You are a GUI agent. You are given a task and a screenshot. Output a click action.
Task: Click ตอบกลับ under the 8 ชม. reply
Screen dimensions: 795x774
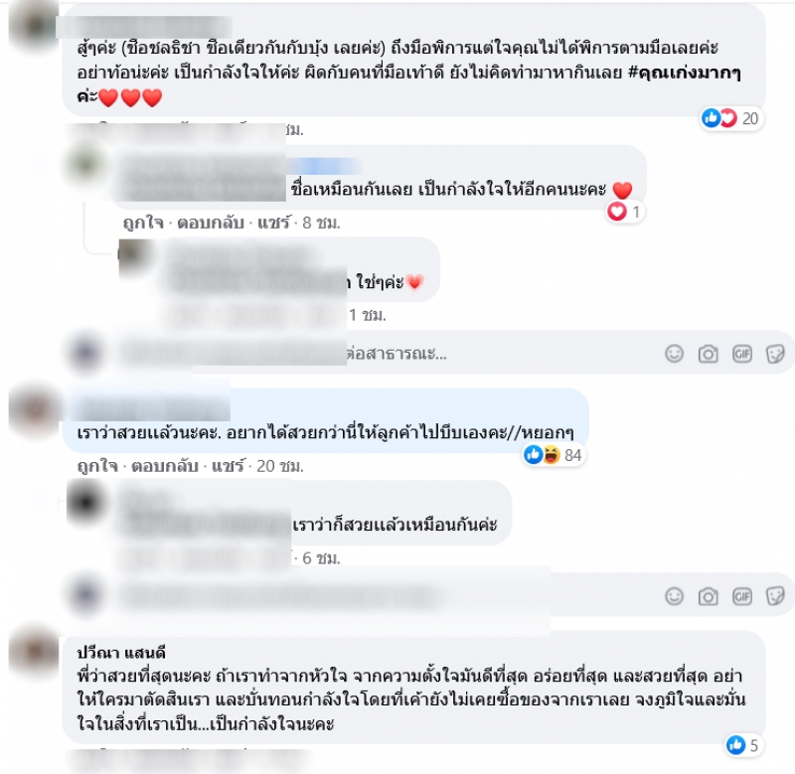point(211,223)
